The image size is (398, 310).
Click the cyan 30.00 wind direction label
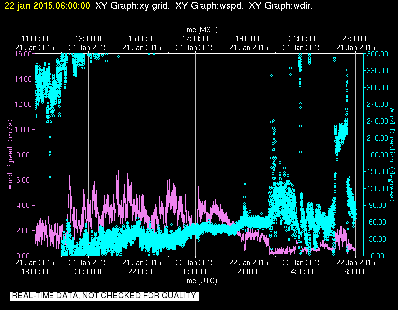click(x=376, y=239)
